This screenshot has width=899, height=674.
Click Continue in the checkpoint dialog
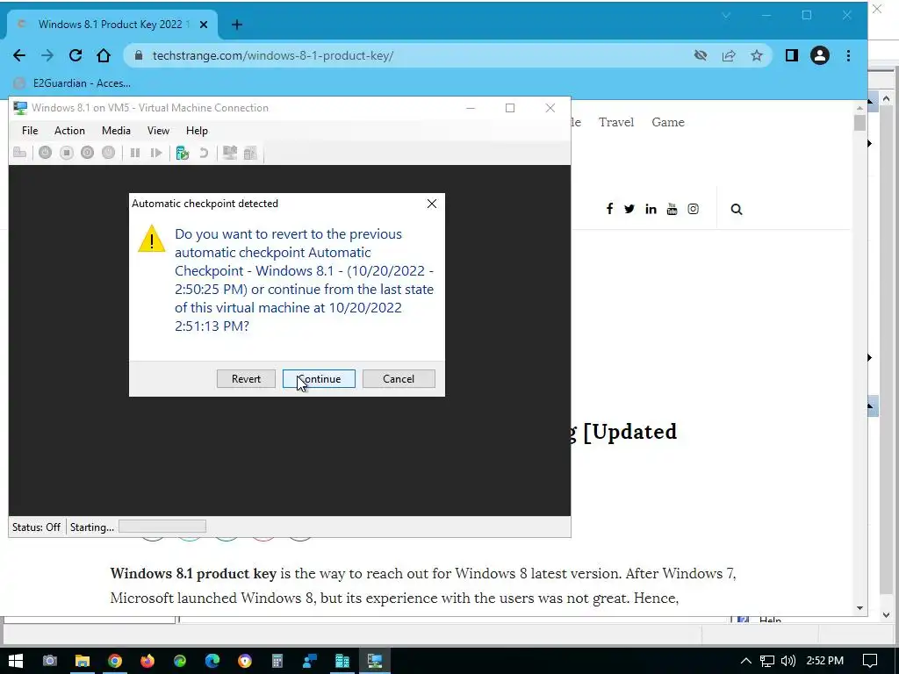319,379
